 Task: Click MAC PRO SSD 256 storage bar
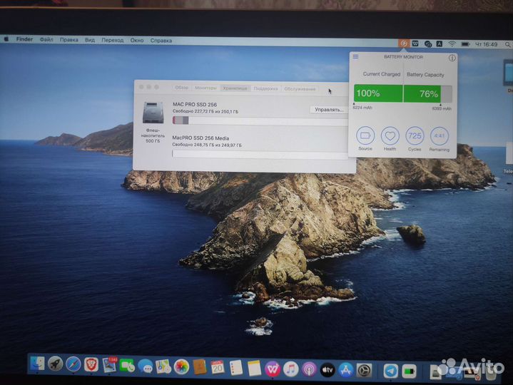[x=260, y=120]
